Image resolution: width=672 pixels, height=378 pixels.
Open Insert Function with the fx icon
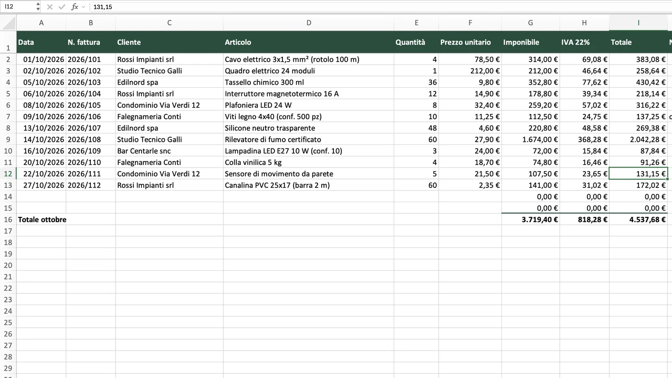coord(75,7)
